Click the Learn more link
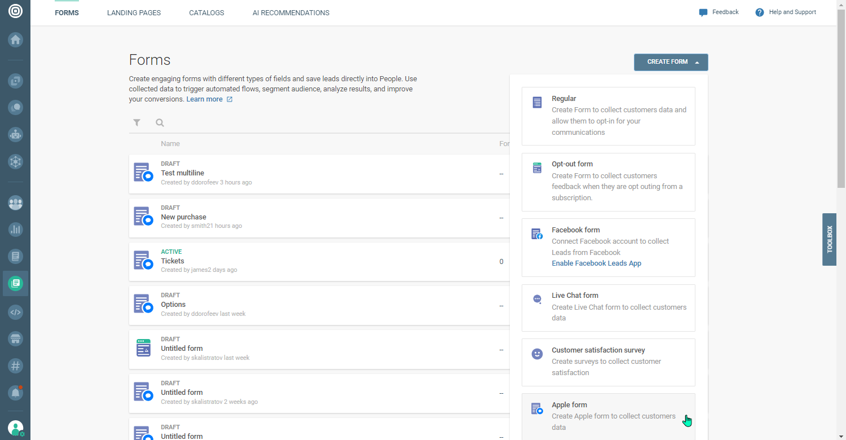Screen dimensions: 846x440 pyautogui.click(x=204, y=99)
